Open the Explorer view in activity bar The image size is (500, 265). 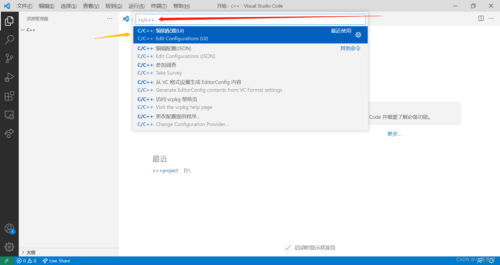tap(9, 21)
